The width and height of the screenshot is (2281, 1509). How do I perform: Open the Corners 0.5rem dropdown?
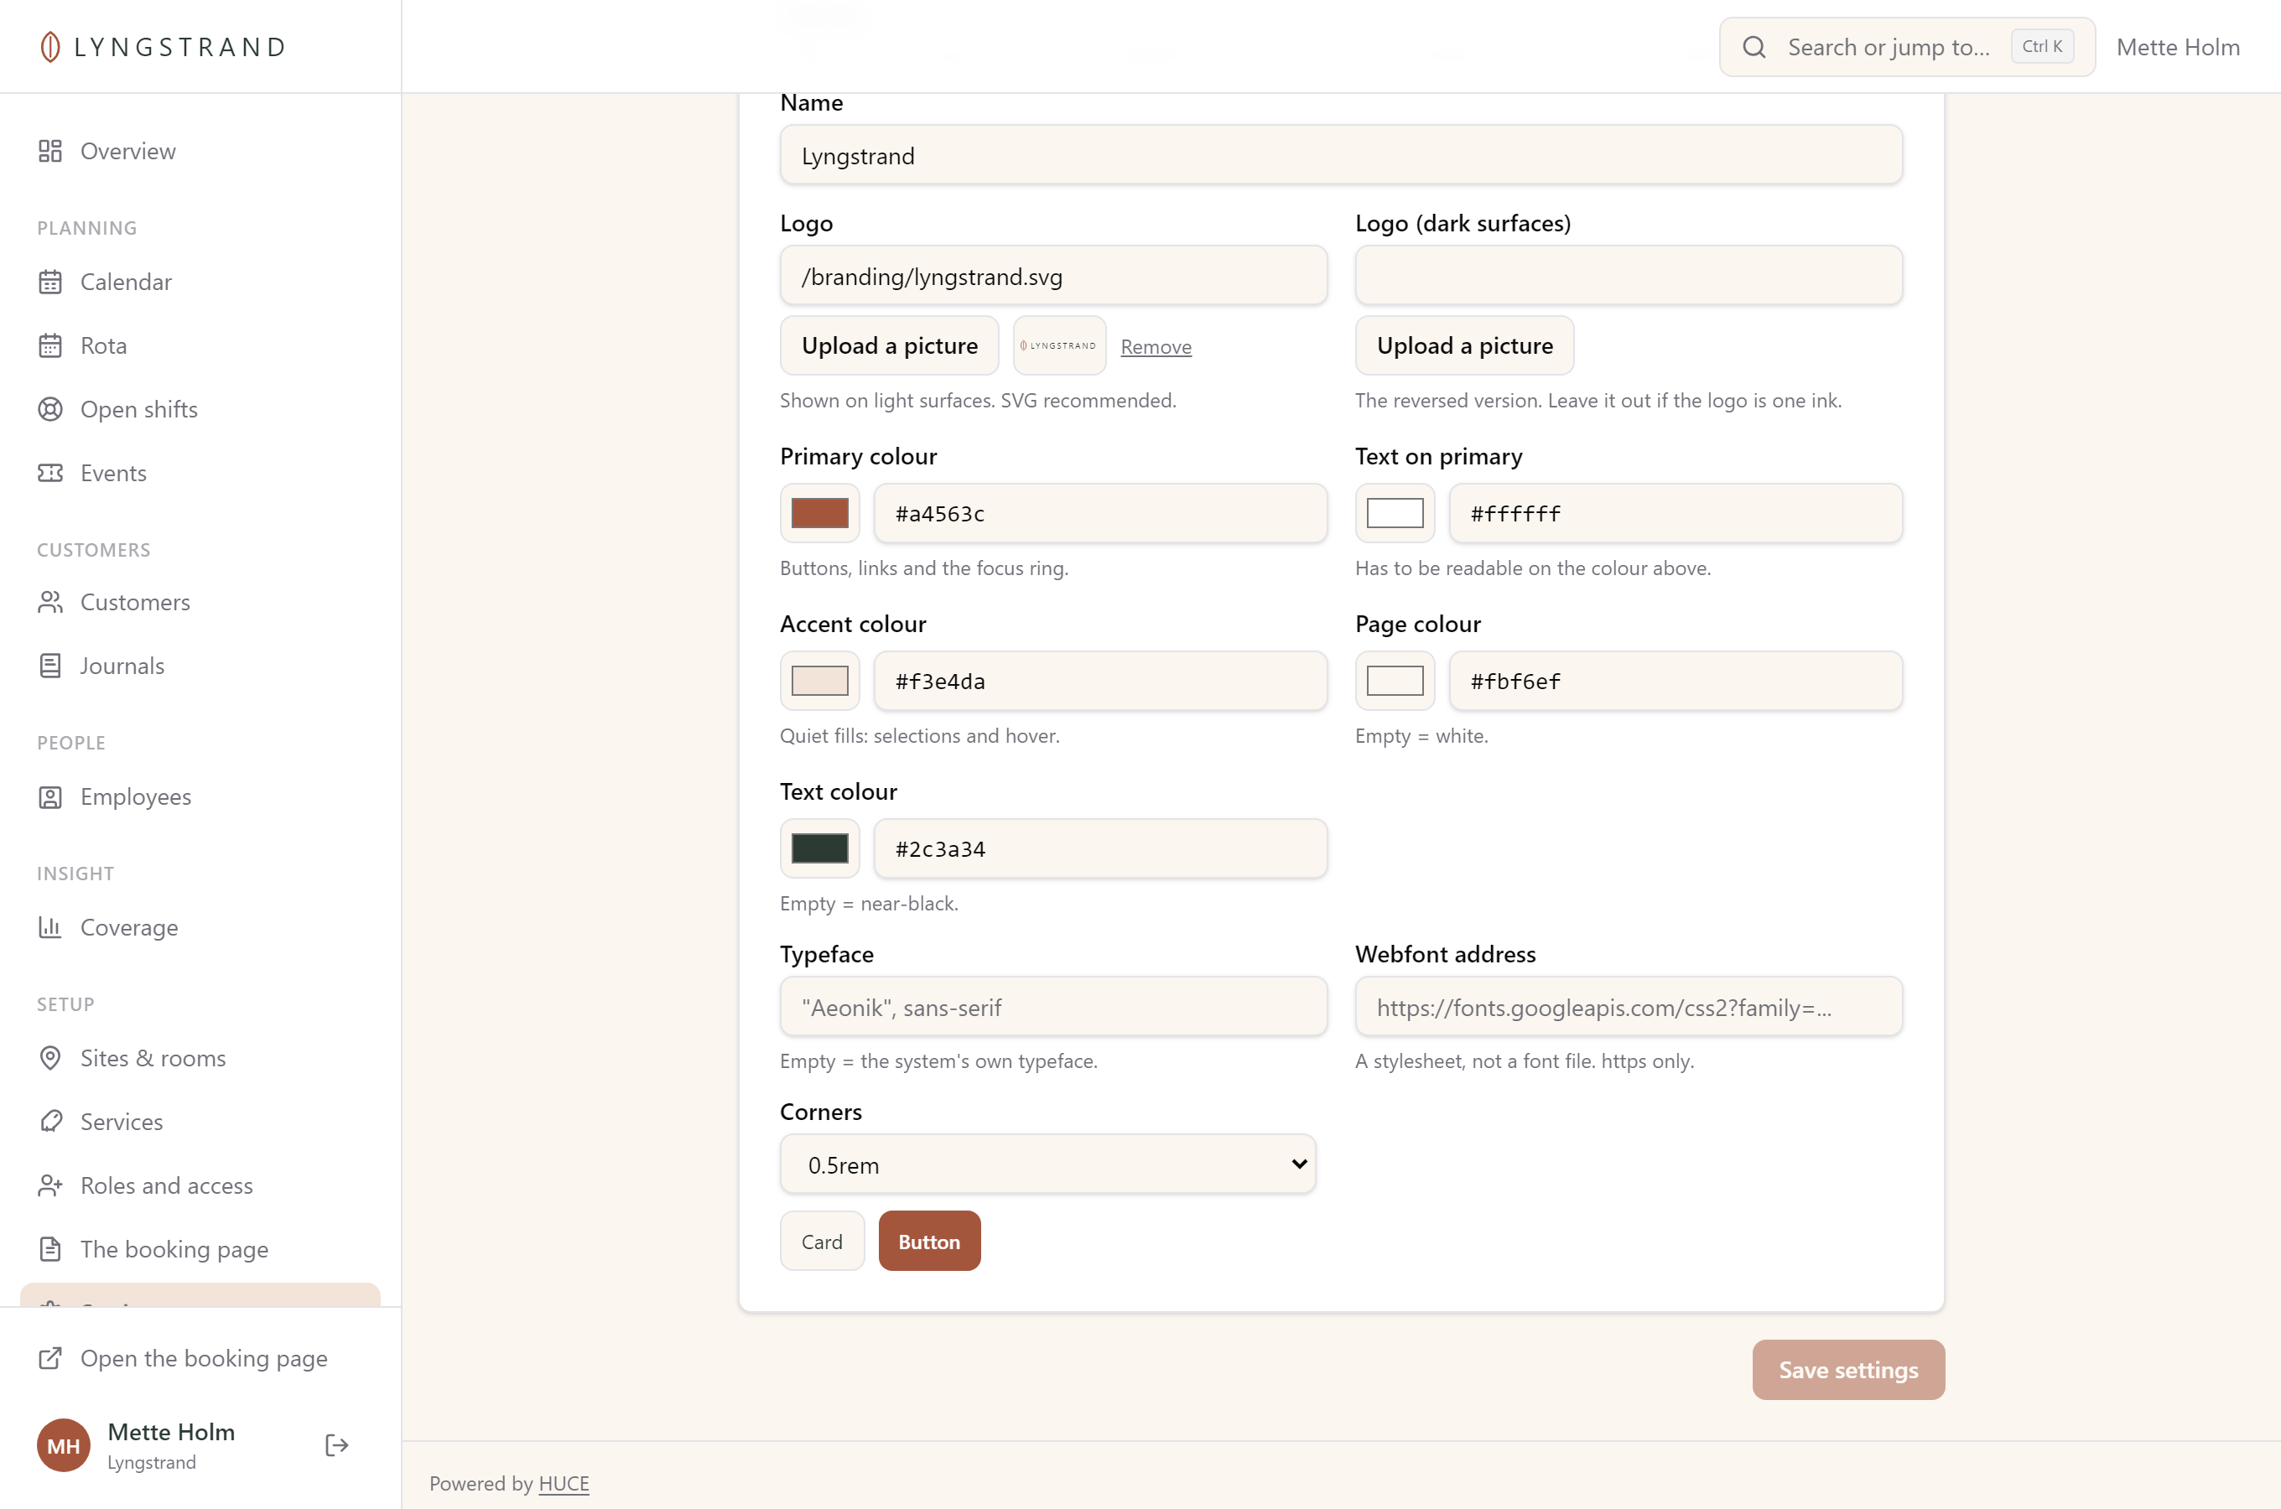coord(1047,1164)
